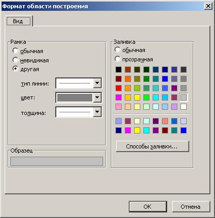Click the 'Отмена' cancel button
Viewport: 215px width, 218px height.
coord(191,207)
